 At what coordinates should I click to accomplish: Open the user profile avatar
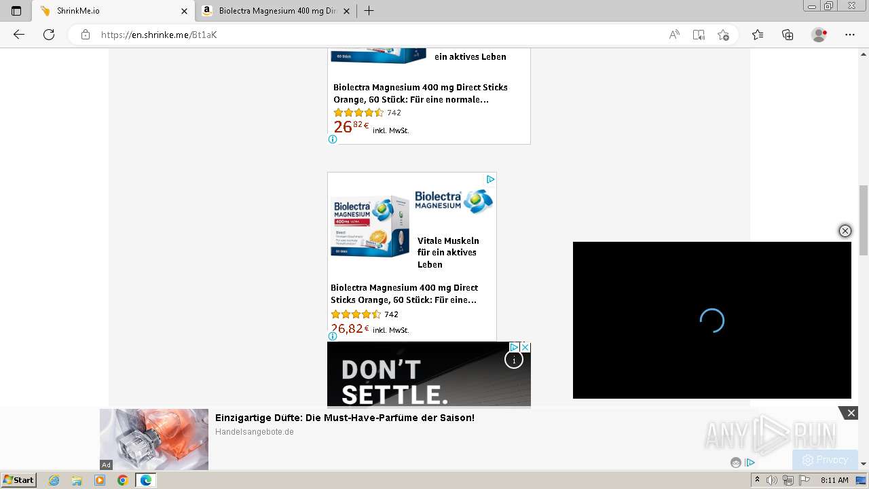(x=819, y=35)
